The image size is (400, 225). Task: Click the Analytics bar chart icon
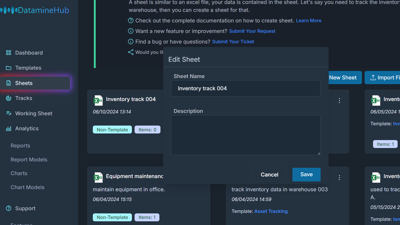click(x=9, y=128)
